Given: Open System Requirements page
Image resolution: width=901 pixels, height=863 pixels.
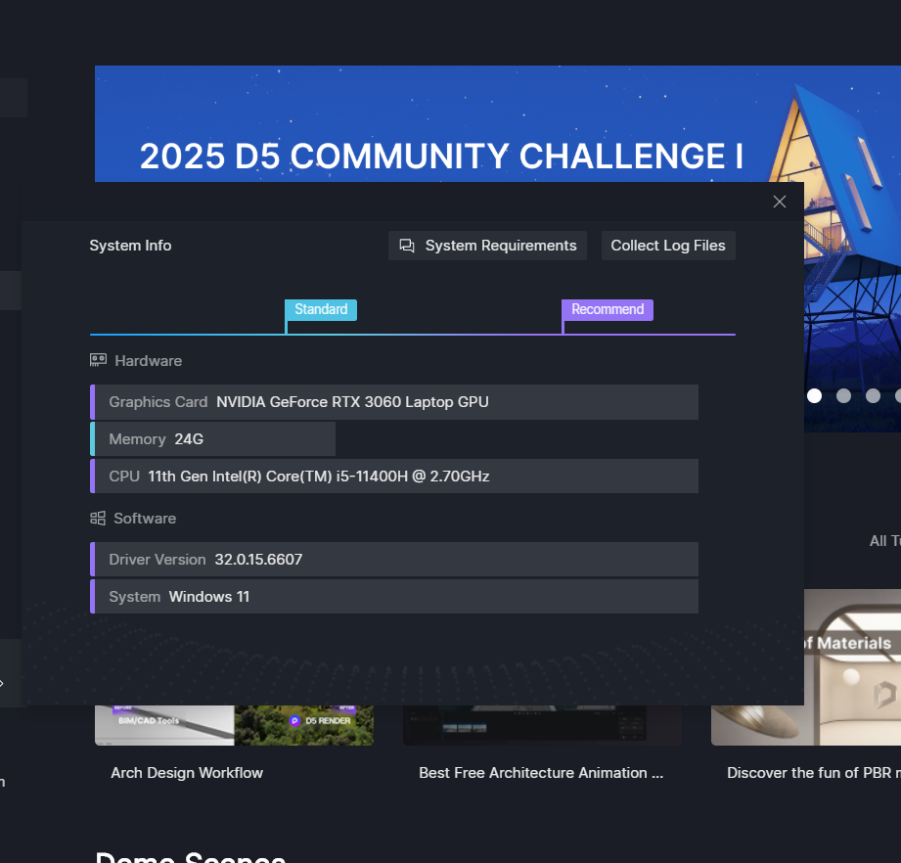Looking at the screenshot, I should (x=487, y=246).
